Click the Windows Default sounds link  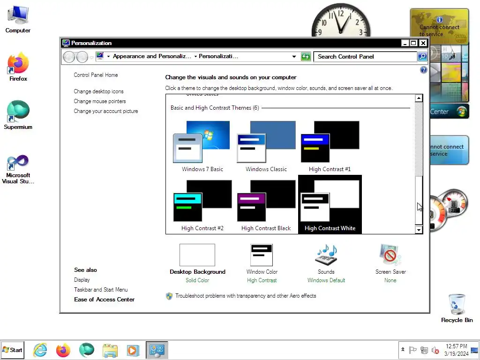[x=326, y=280]
